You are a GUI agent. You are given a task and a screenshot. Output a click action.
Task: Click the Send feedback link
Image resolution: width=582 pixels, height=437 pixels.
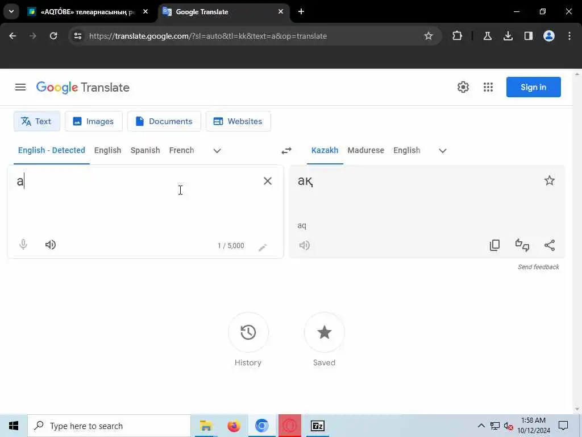pyautogui.click(x=538, y=267)
